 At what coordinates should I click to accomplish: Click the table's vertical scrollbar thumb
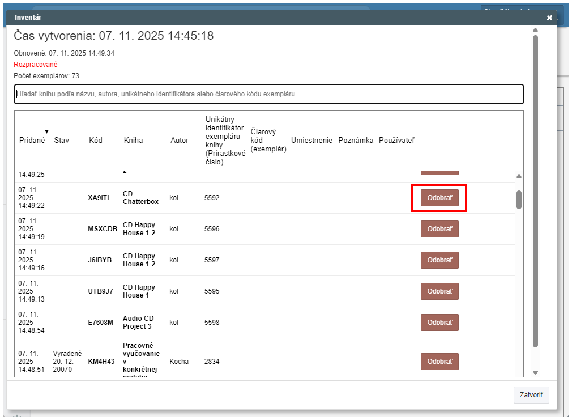(519, 200)
